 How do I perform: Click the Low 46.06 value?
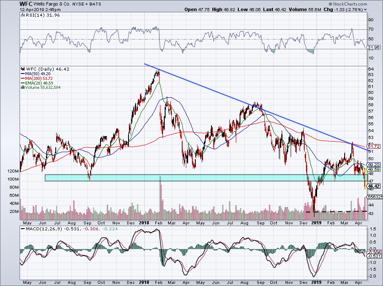click(249, 9)
